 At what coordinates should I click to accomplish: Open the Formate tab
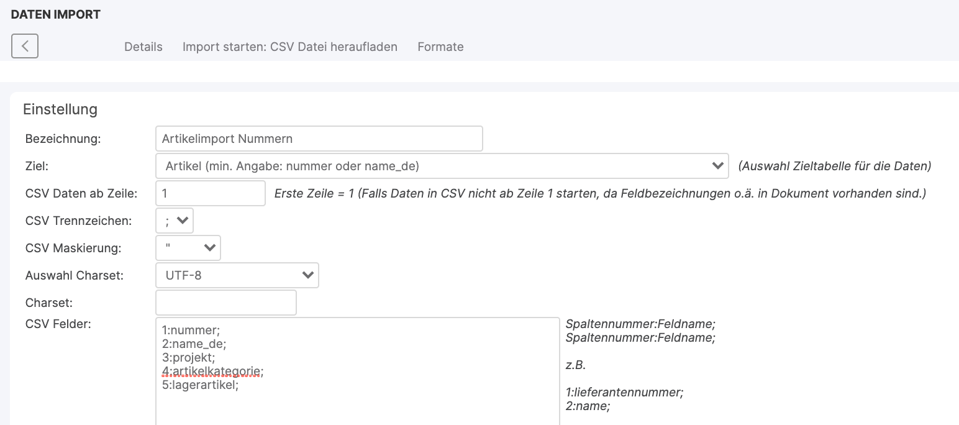pos(440,47)
